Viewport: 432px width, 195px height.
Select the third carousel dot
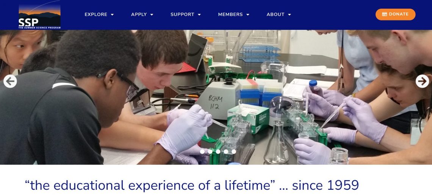218,151
